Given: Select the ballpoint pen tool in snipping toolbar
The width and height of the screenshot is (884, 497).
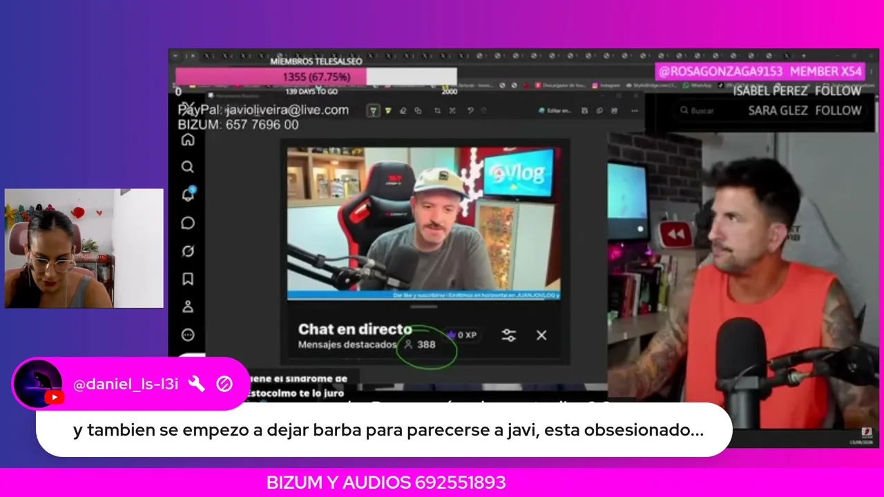Looking at the screenshot, I should click(374, 110).
